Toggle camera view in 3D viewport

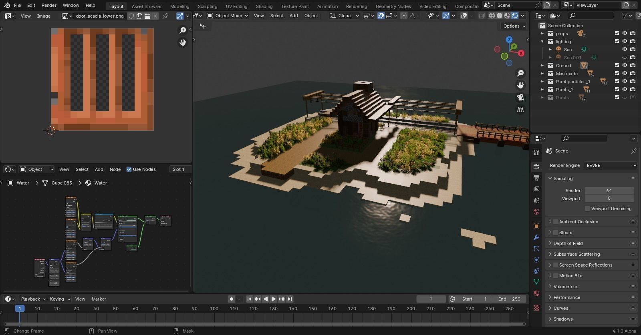pos(520,97)
